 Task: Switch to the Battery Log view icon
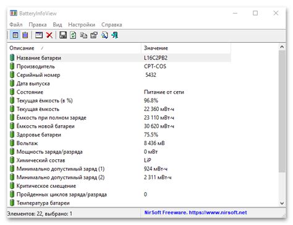(25, 35)
